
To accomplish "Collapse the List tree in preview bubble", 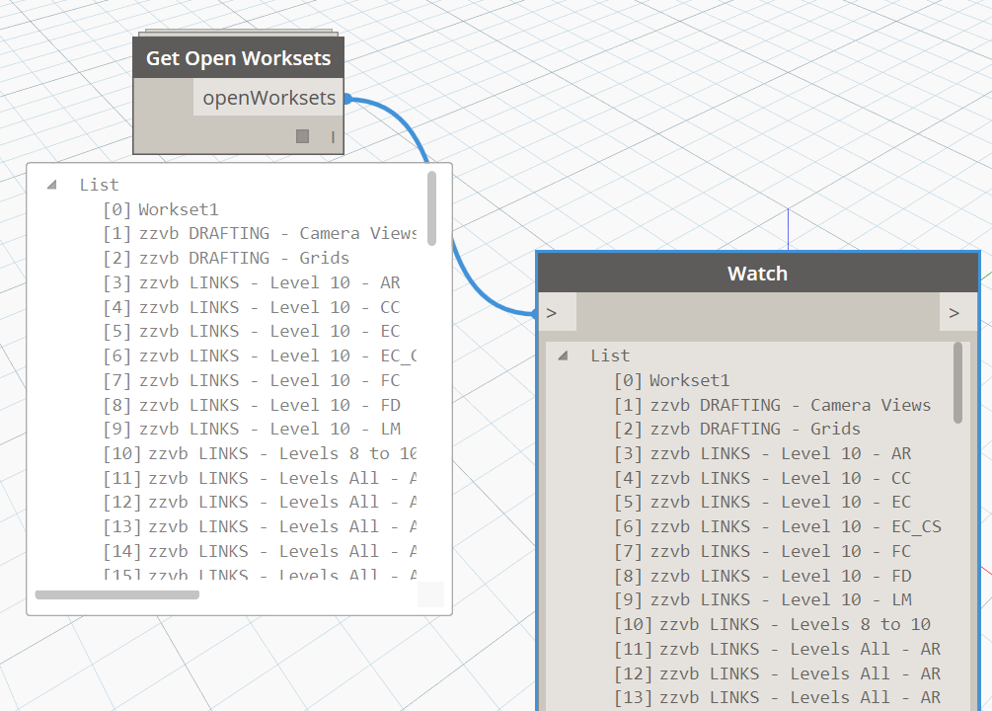I will tap(51, 185).
